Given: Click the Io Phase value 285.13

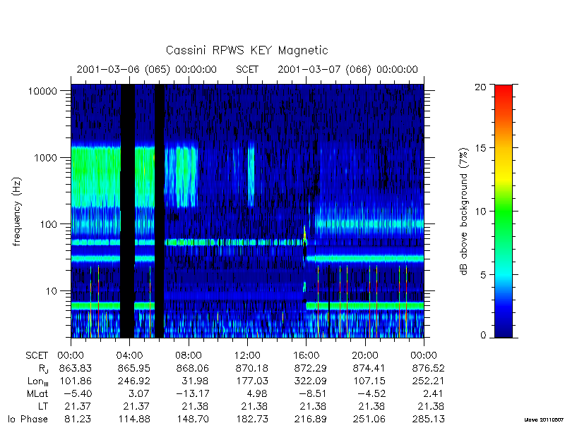Looking at the screenshot, I should click(x=429, y=419).
